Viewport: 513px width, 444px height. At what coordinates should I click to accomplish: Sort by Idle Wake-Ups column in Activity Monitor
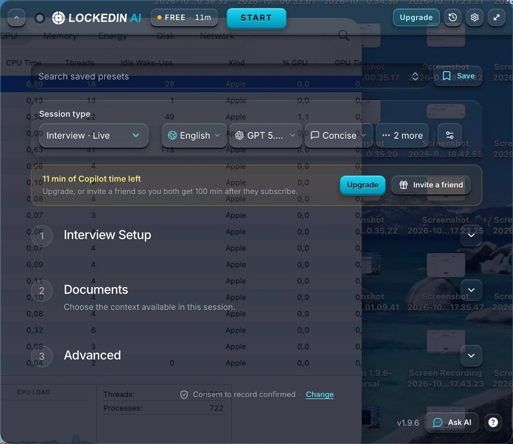147,63
